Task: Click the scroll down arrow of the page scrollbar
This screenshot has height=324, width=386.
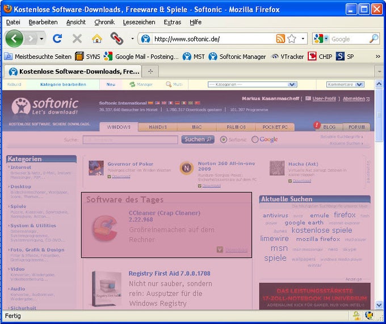Action: click(x=379, y=305)
